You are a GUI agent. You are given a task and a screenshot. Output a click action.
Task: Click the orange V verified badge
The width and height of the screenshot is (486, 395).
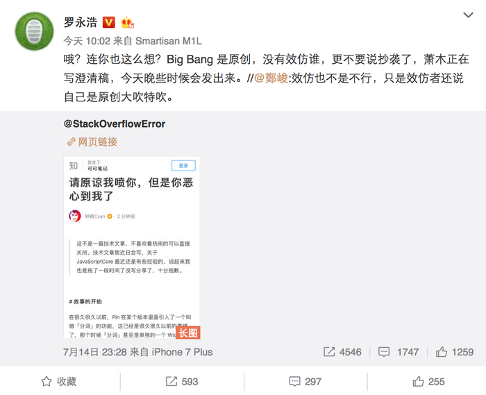click(x=108, y=22)
